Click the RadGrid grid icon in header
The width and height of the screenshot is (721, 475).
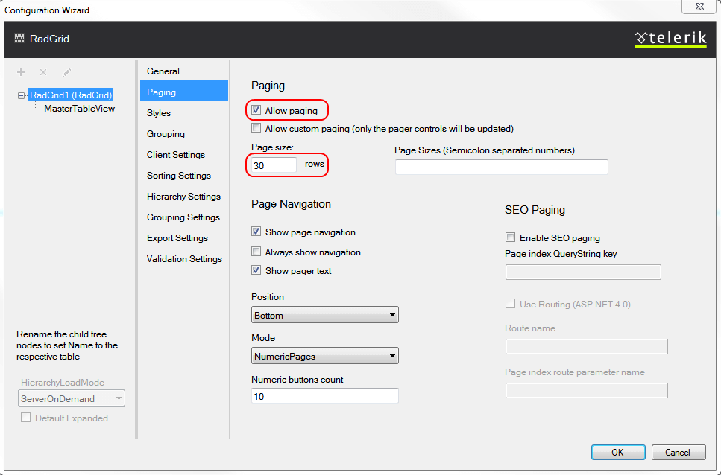pyautogui.click(x=19, y=39)
